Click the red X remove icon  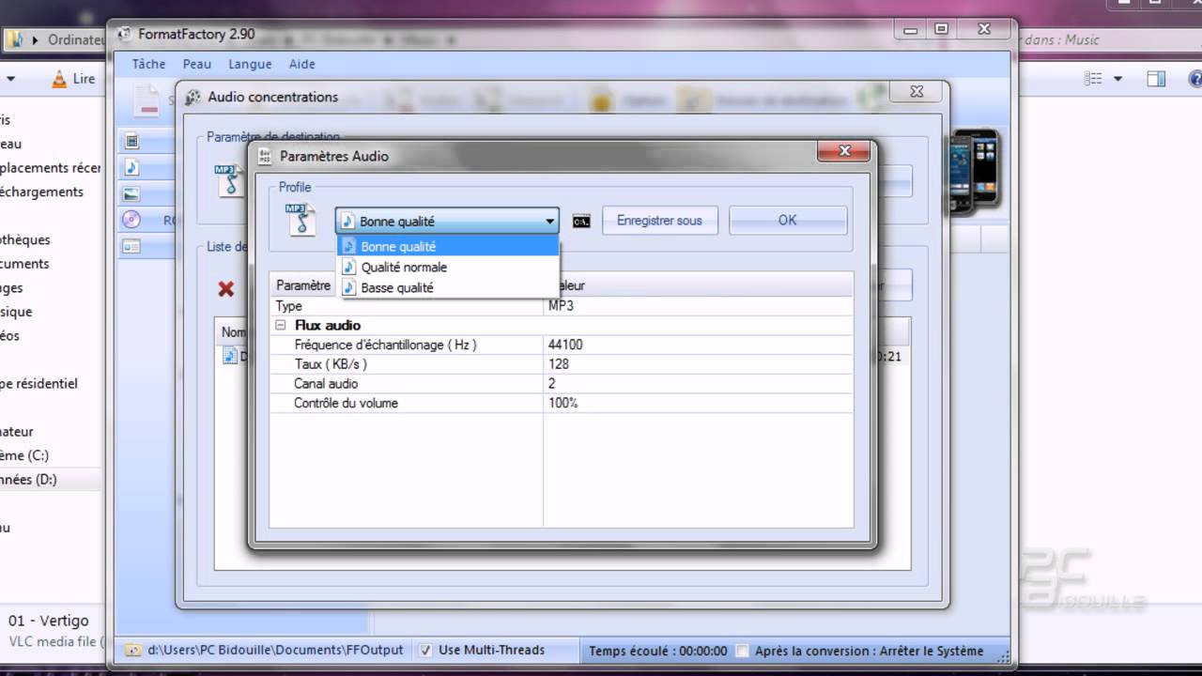226,289
